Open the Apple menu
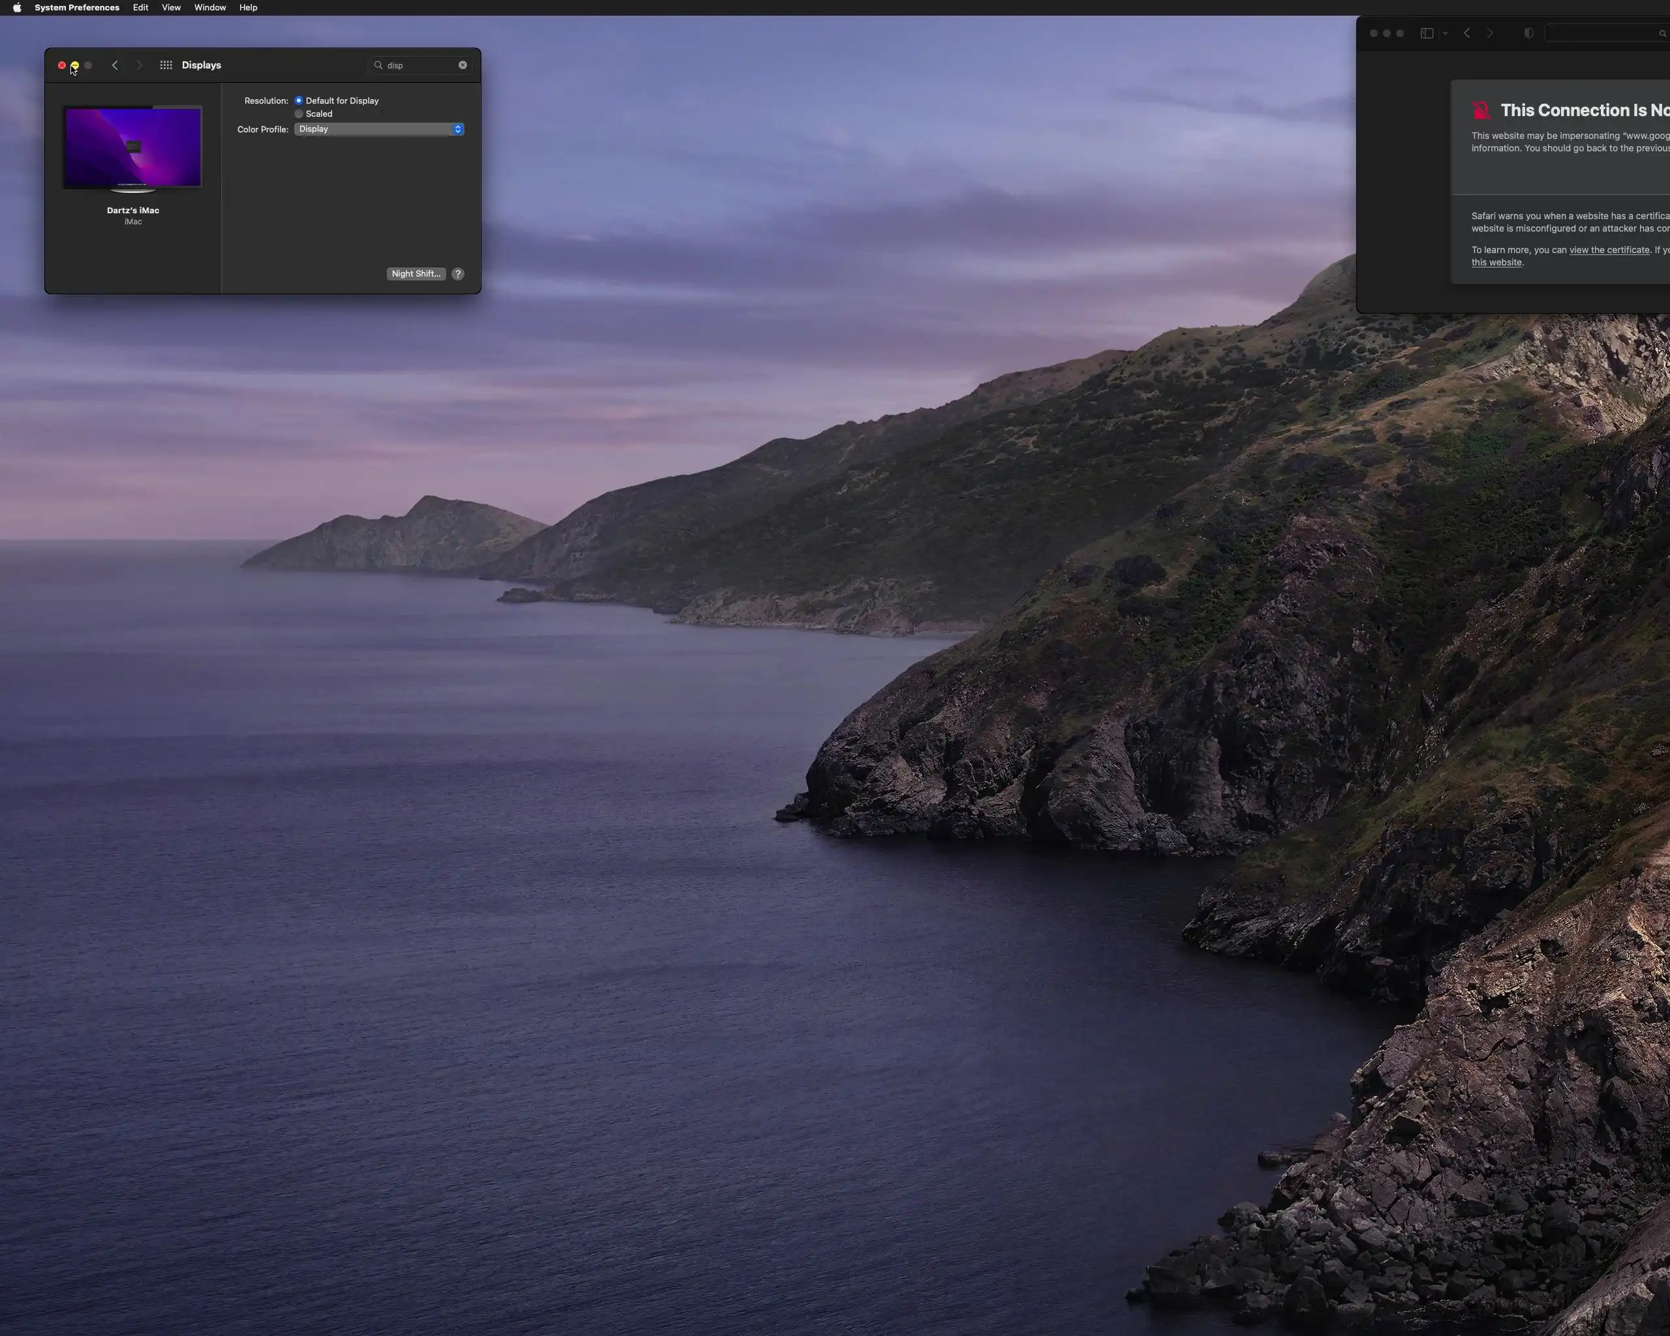This screenshot has width=1670, height=1336. (17, 8)
